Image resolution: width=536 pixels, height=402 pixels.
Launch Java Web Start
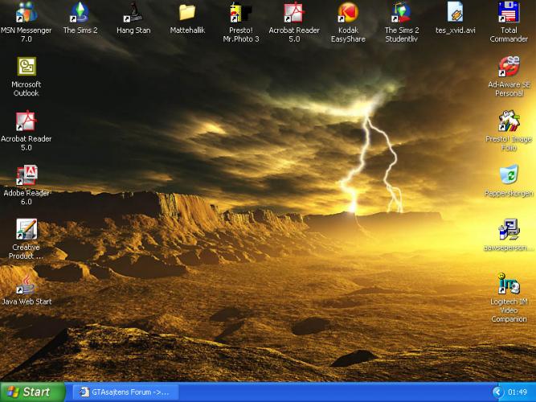pyautogui.click(x=27, y=285)
